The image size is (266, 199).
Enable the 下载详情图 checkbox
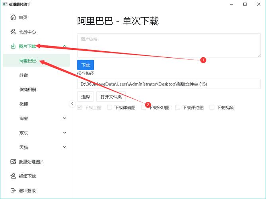(110, 107)
